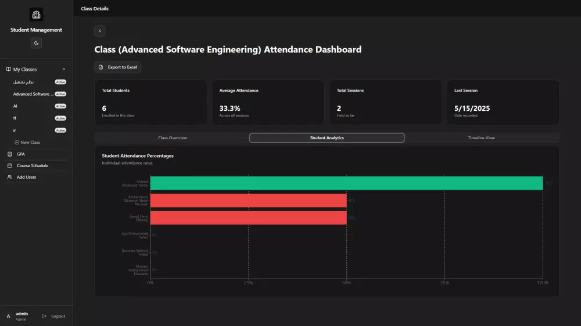The width and height of the screenshot is (581, 326).
Task: Click the Add Users people icon
Action: pos(10,178)
